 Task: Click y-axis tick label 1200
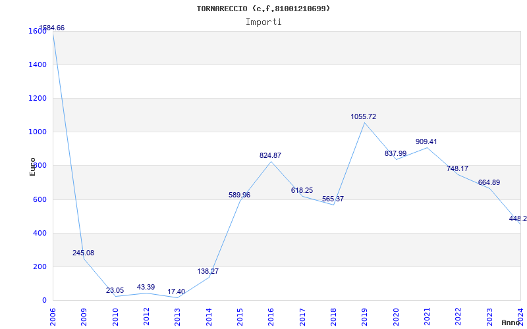point(38,98)
